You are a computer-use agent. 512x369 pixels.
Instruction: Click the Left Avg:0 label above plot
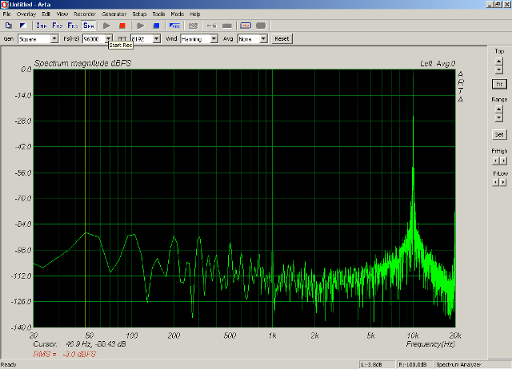pyautogui.click(x=438, y=64)
